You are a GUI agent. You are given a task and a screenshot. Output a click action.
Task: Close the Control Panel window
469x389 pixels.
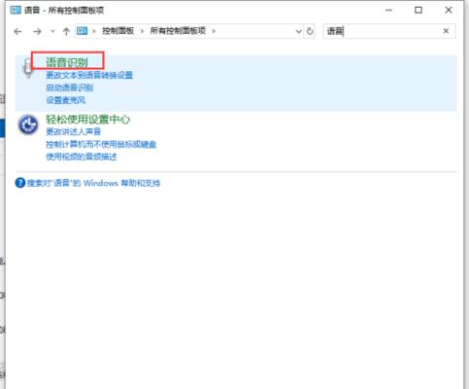449,10
